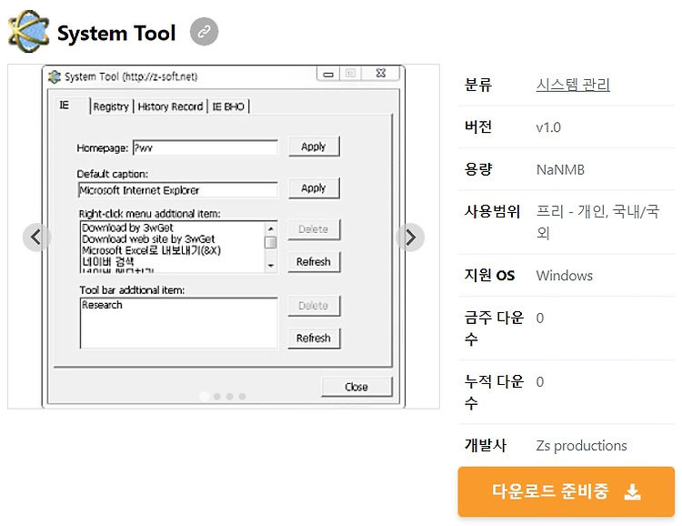Select the fourth carousel dot
682x526 pixels.
[242, 396]
